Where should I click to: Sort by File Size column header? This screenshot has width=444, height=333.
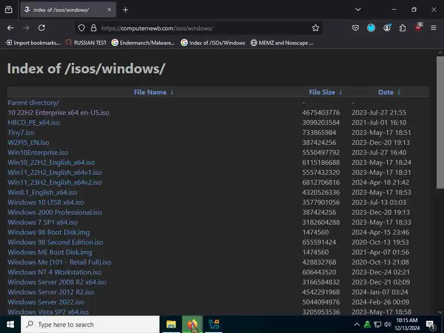(x=322, y=92)
